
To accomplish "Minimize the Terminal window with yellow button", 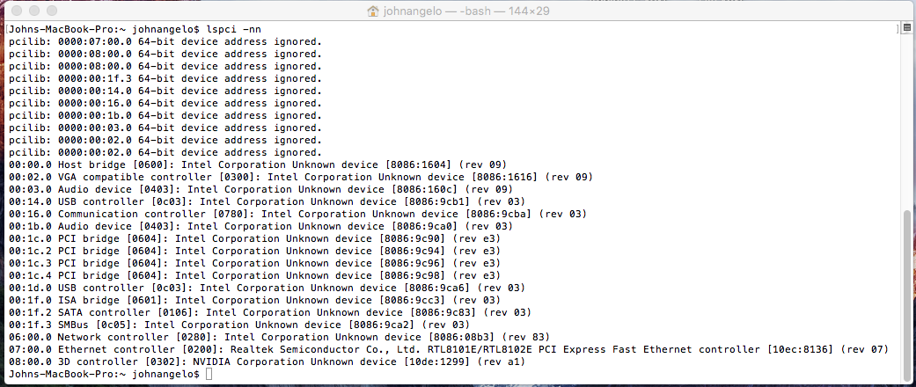I will [34, 11].
